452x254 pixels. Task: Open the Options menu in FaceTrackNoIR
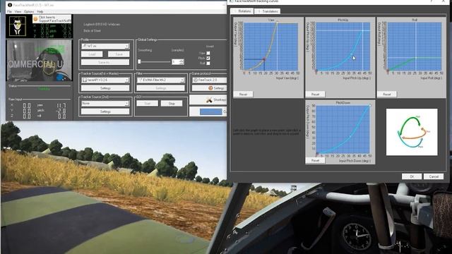pos(29,11)
